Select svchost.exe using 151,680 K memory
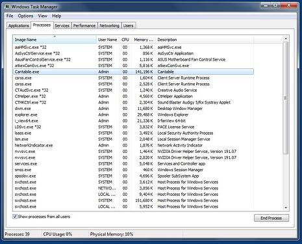302x244 pixels. 133,200
